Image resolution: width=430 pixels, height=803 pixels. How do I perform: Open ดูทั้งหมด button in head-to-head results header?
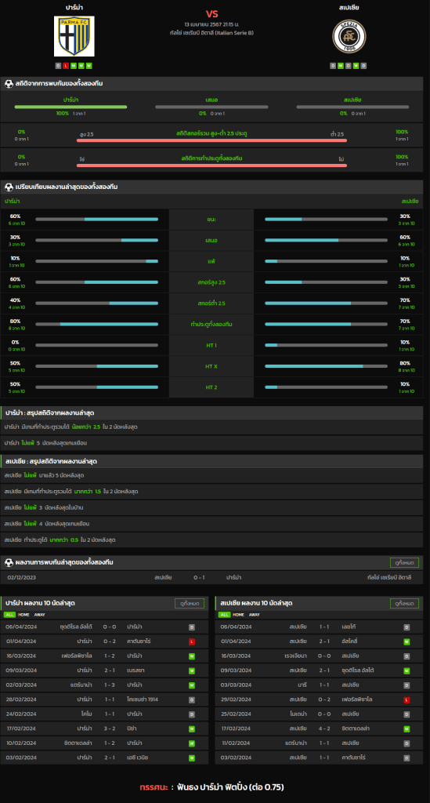[404, 562]
